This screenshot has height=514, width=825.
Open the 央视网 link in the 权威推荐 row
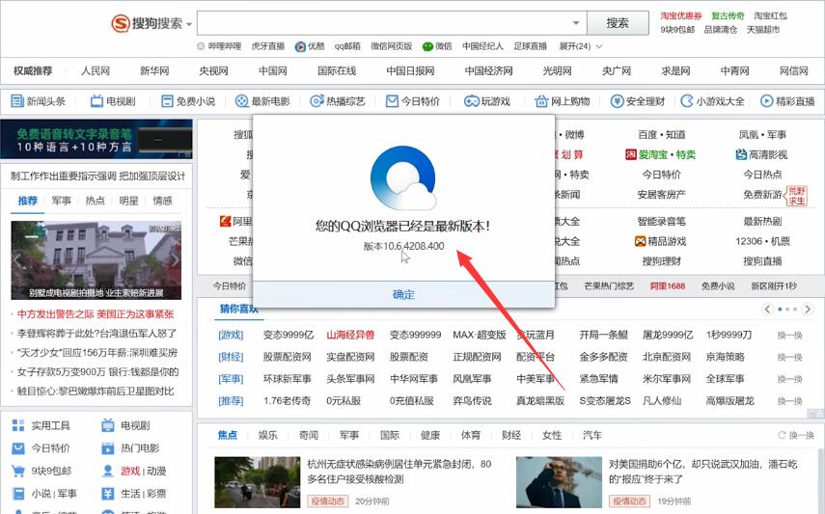click(213, 70)
